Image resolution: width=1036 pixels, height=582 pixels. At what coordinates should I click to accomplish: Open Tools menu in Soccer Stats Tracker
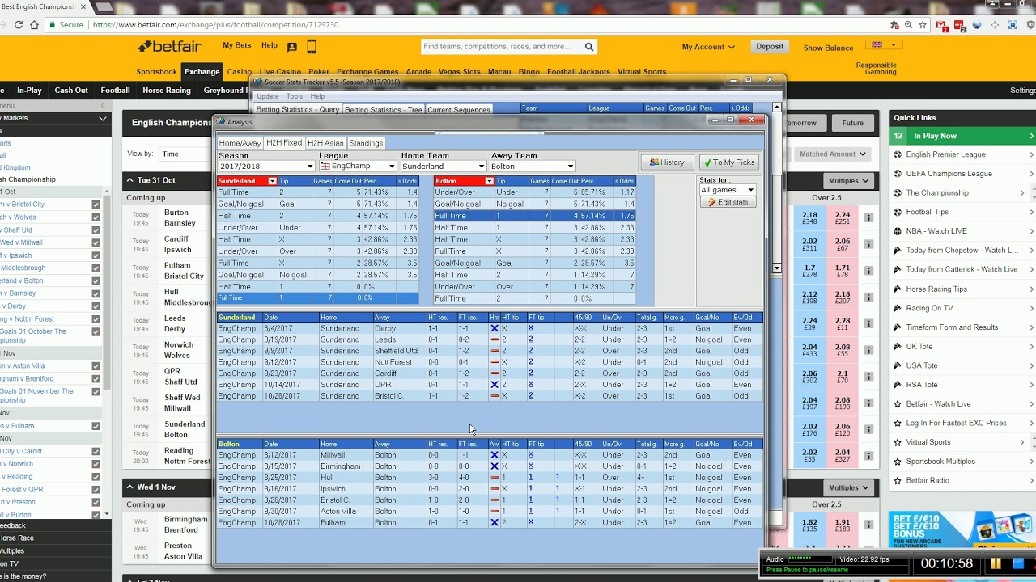[295, 96]
